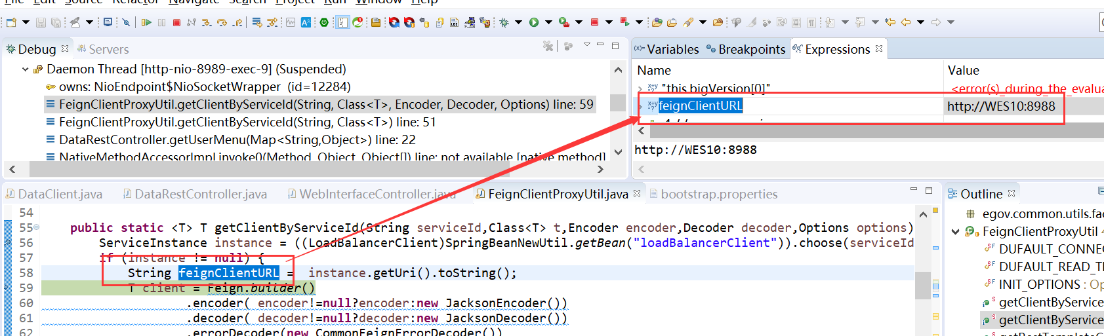
Task: Click Previous Annotation toolbar icon
Action: tap(859, 22)
